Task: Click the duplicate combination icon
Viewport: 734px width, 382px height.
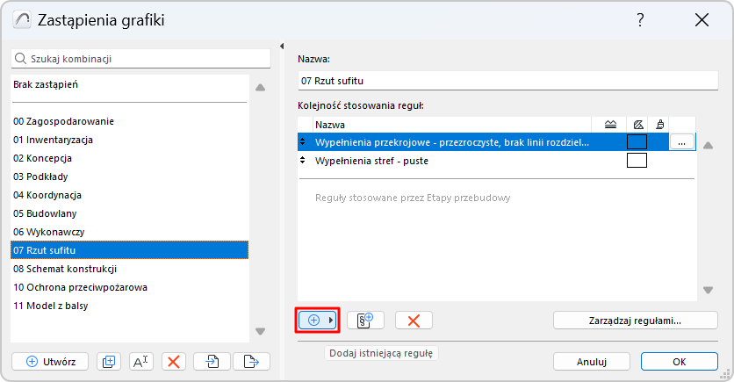Action: [x=109, y=361]
